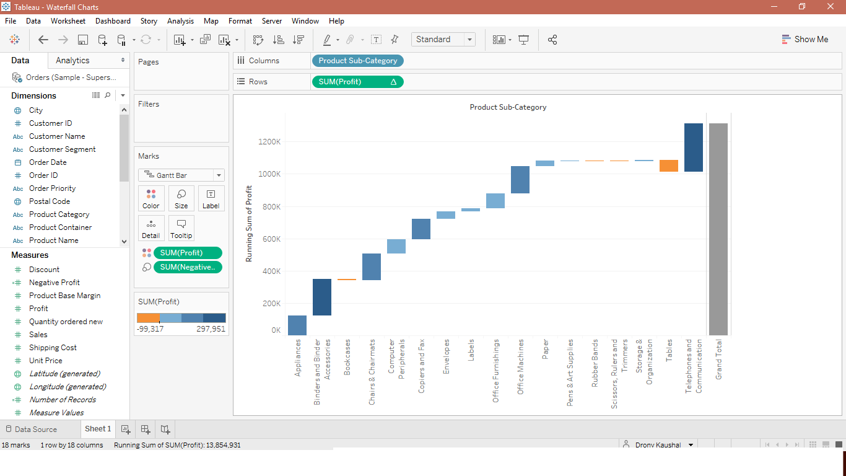Open Color options on the Marks card
This screenshot has width=846, height=476.
pos(151,198)
